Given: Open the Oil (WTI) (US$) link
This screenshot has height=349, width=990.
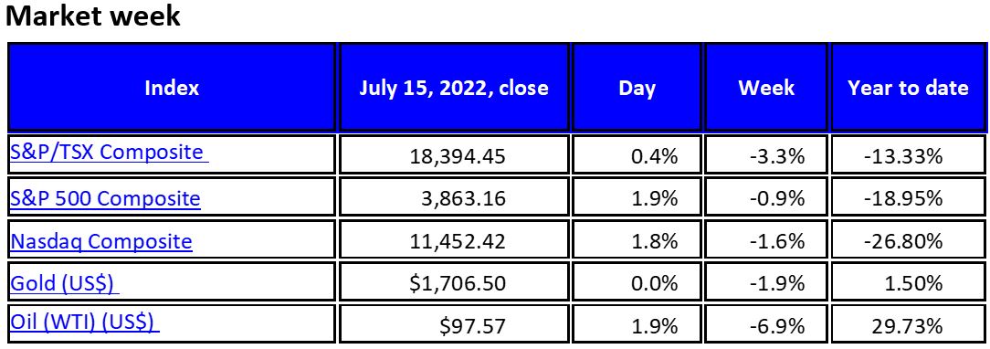Looking at the screenshot, I should click(85, 323).
